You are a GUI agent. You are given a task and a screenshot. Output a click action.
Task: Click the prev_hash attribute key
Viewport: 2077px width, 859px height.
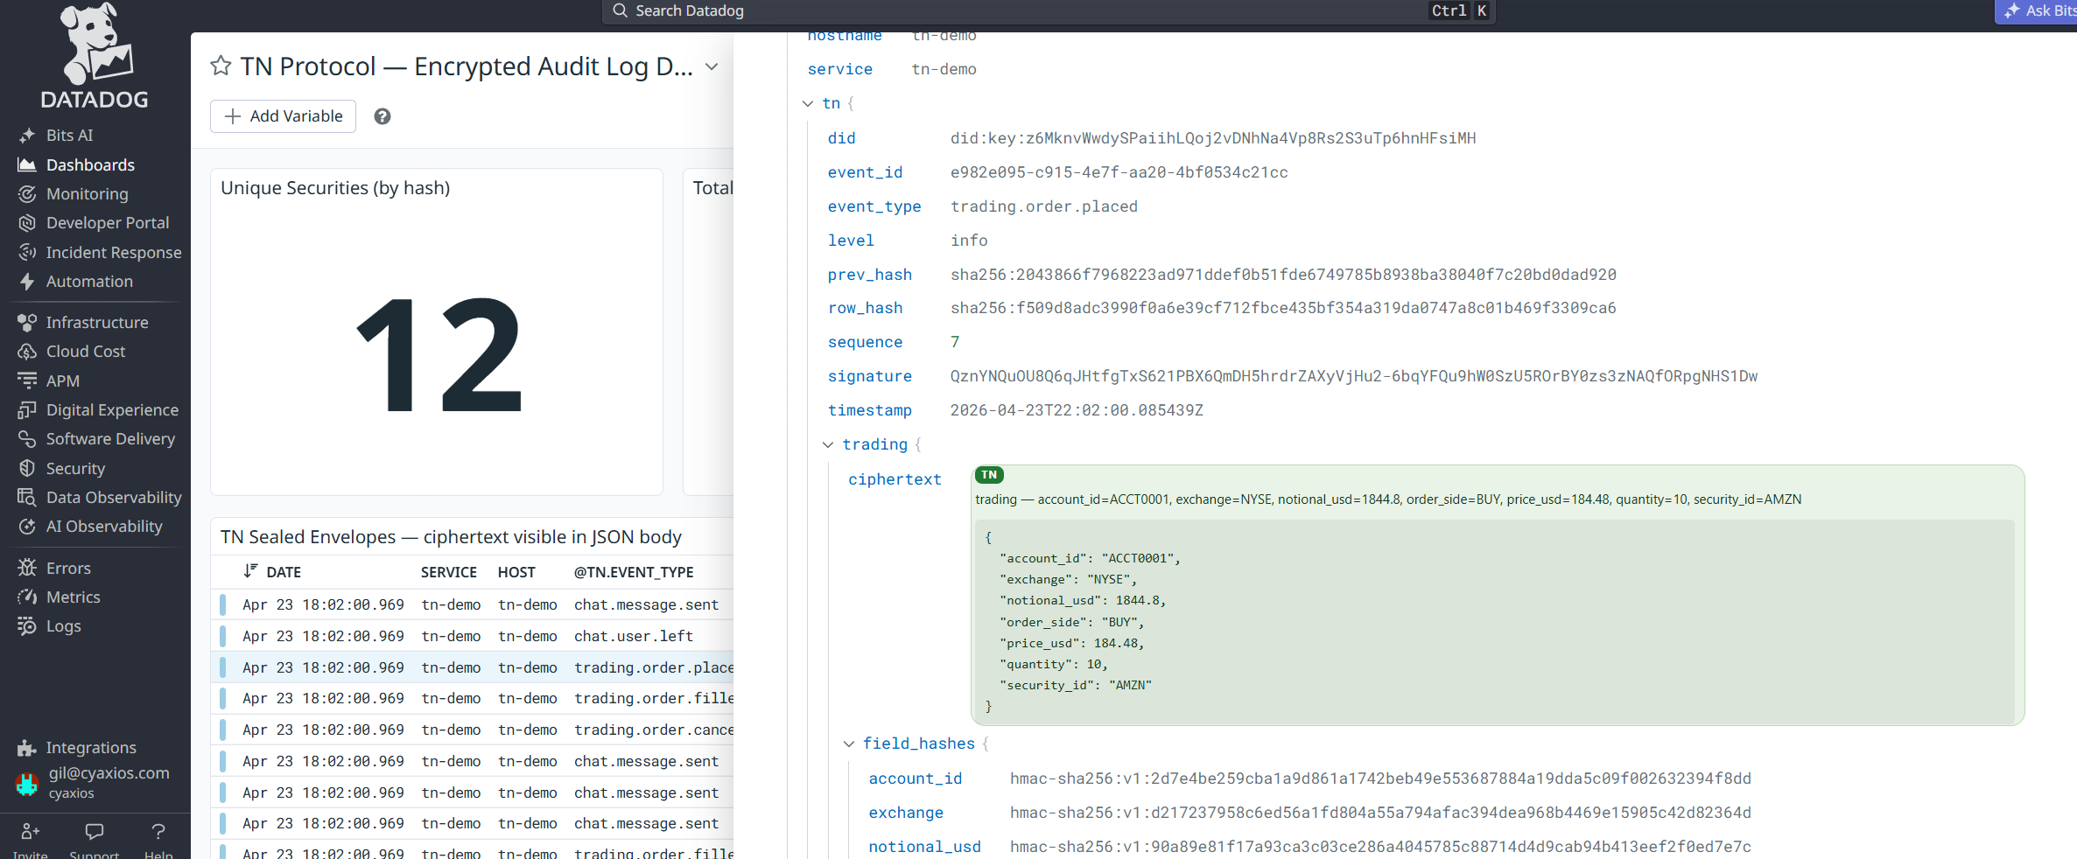870,275
